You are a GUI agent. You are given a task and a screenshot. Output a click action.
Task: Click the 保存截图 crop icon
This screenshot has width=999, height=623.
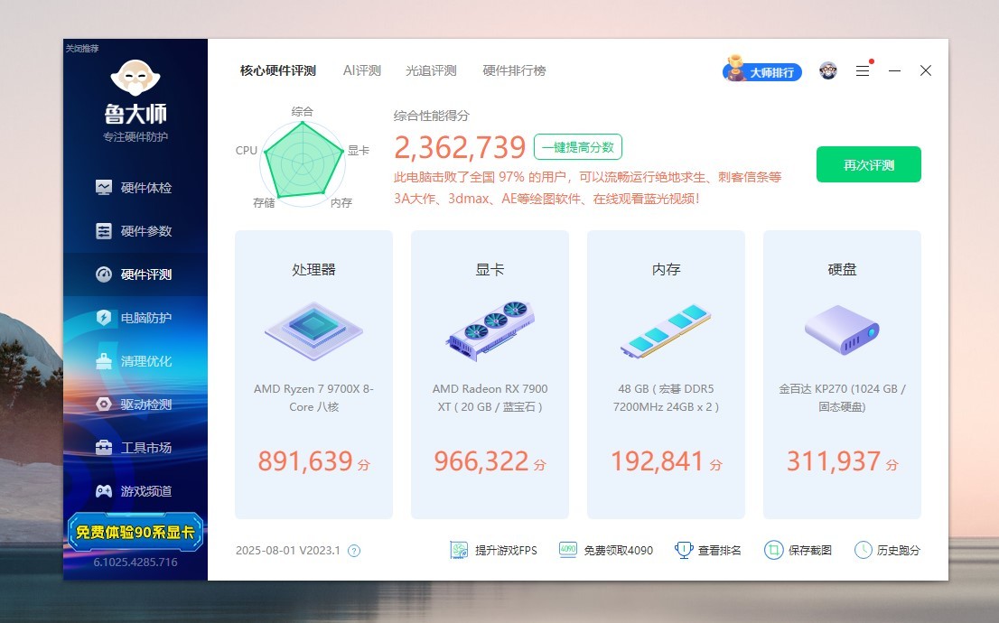(773, 550)
